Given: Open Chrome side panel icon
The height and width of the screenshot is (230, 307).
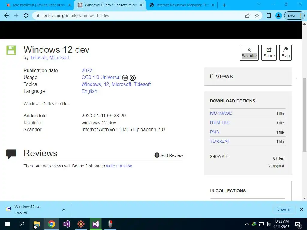Looking at the screenshot, I should pyautogui.click(x=269, y=16).
